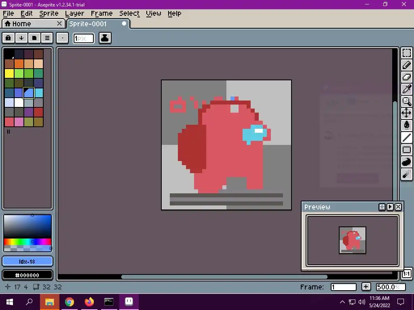Click the rainbow hue slider
Viewport: 414px width, 310px height.
click(x=27, y=242)
